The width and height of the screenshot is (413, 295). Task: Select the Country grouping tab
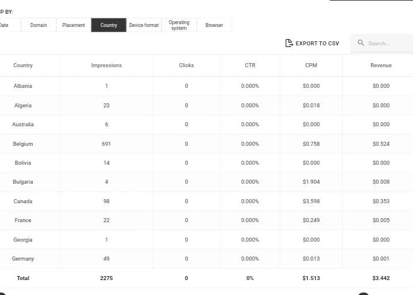(x=109, y=25)
